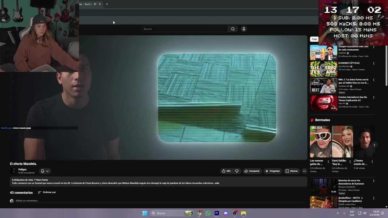Show hidden system tray icons chevron

pos(338,213)
